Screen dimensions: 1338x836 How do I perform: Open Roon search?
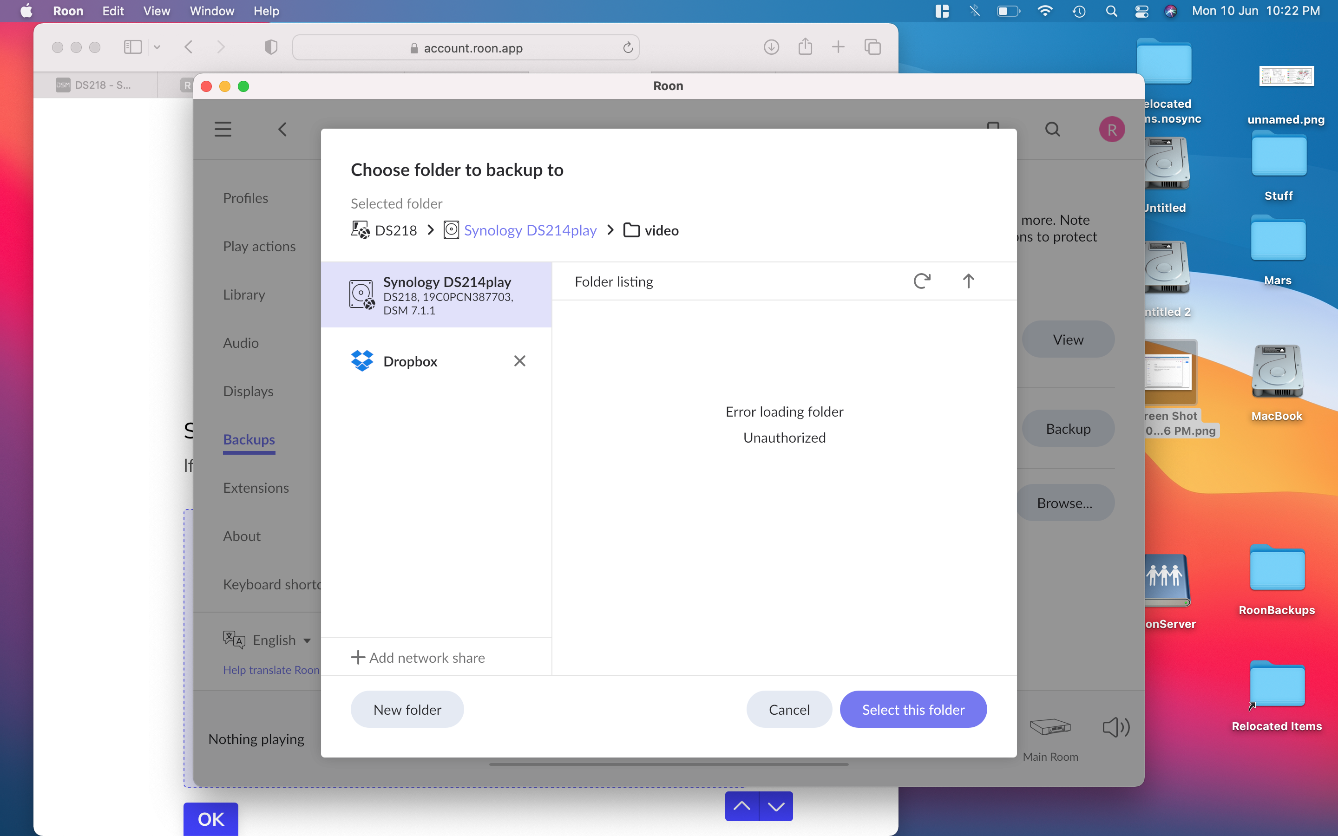click(x=1053, y=130)
